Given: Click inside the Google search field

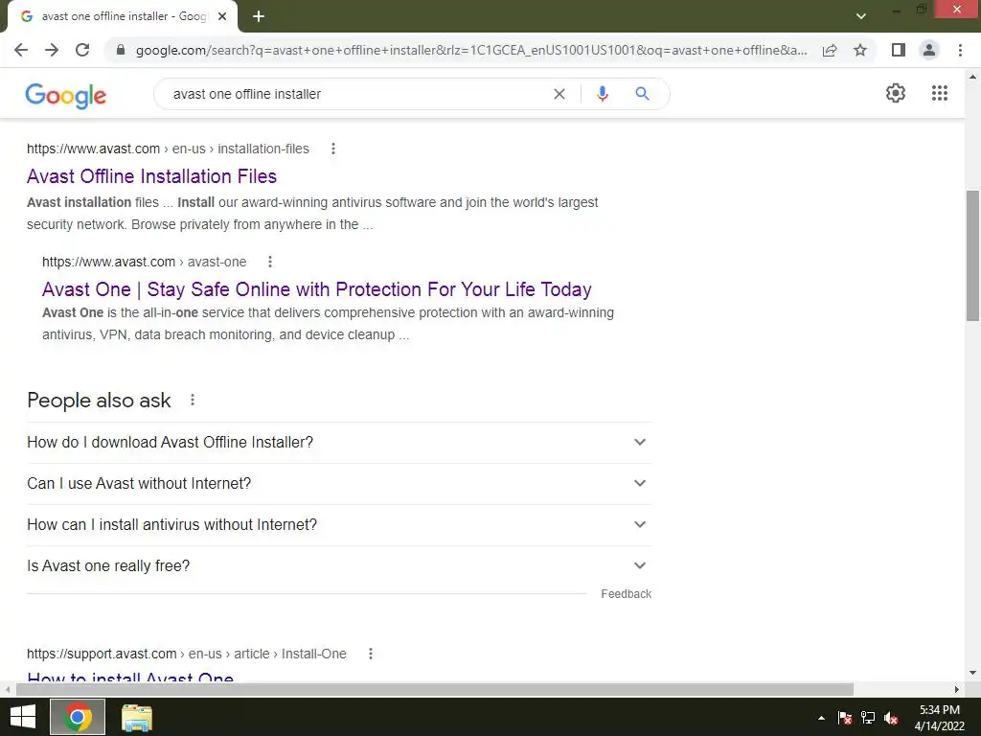Looking at the screenshot, I should click(360, 94).
